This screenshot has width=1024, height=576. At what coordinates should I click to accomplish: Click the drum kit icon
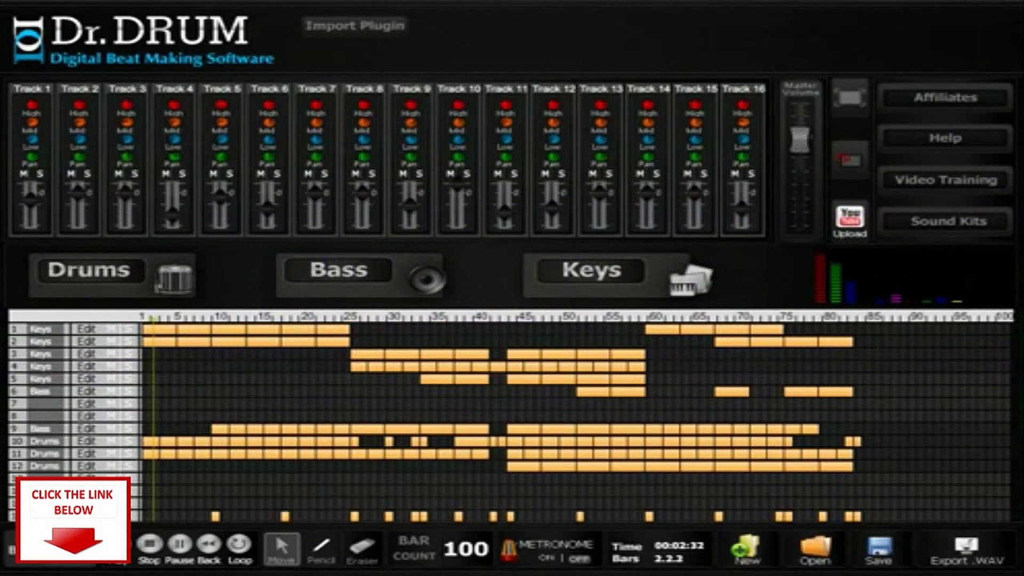click(x=173, y=278)
